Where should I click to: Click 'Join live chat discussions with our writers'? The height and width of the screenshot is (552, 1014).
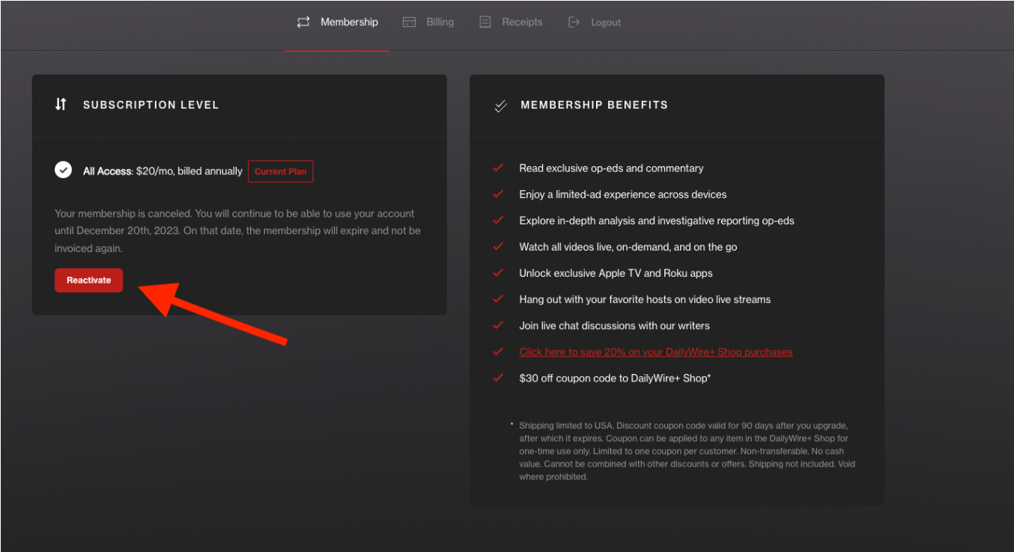[614, 325]
